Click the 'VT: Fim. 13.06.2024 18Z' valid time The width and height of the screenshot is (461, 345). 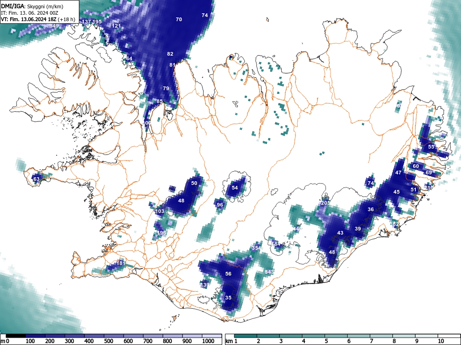(29, 20)
